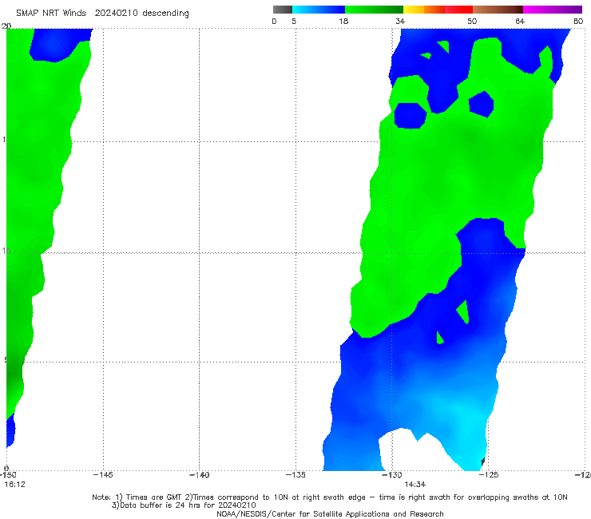
Task: Click the note line about 'Times are GMT'
Action: [330, 497]
